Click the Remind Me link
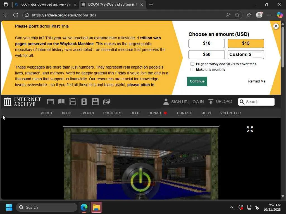Image resolution: width=286 pixels, height=214 pixels. (x=257, y=81)
